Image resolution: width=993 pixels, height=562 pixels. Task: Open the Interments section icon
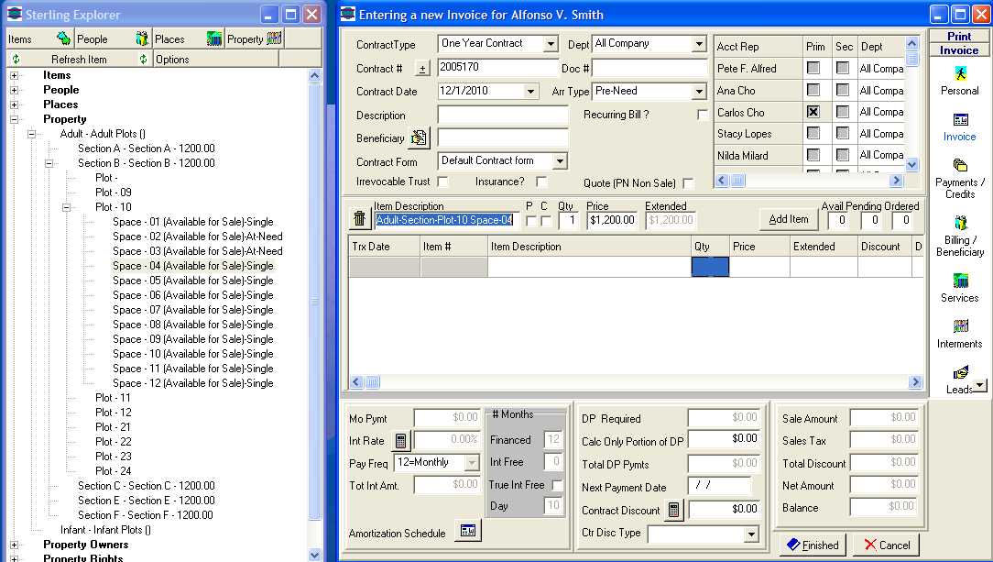coord(959,327)
